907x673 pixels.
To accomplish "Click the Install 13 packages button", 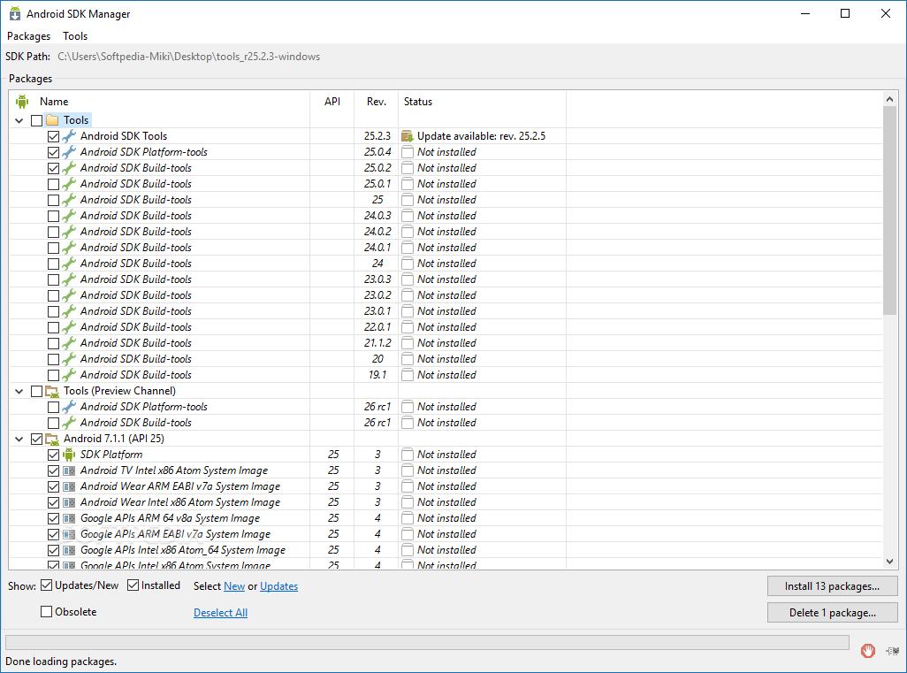I will pyautogui.click(x=833, y=586).
